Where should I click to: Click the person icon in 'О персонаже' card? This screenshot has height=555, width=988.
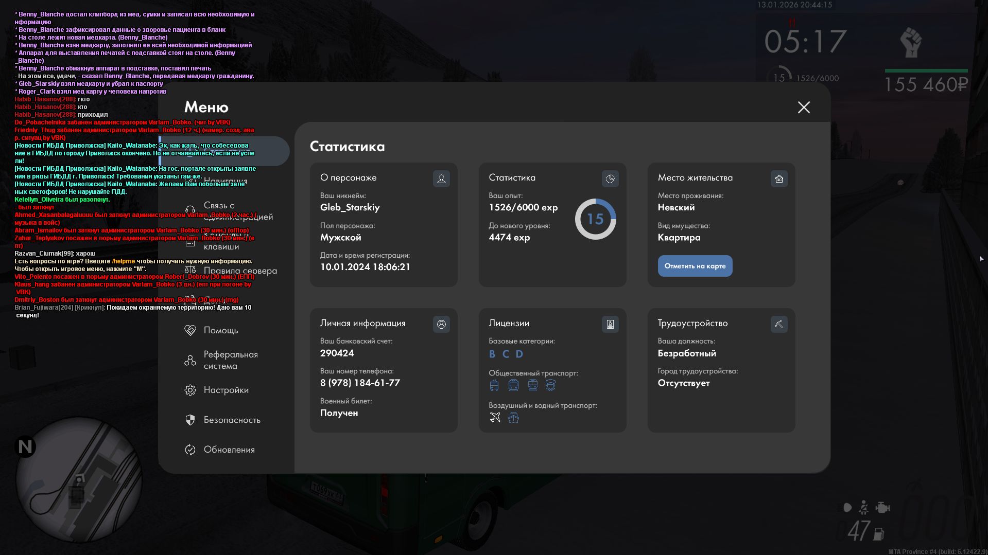(441, 178)
